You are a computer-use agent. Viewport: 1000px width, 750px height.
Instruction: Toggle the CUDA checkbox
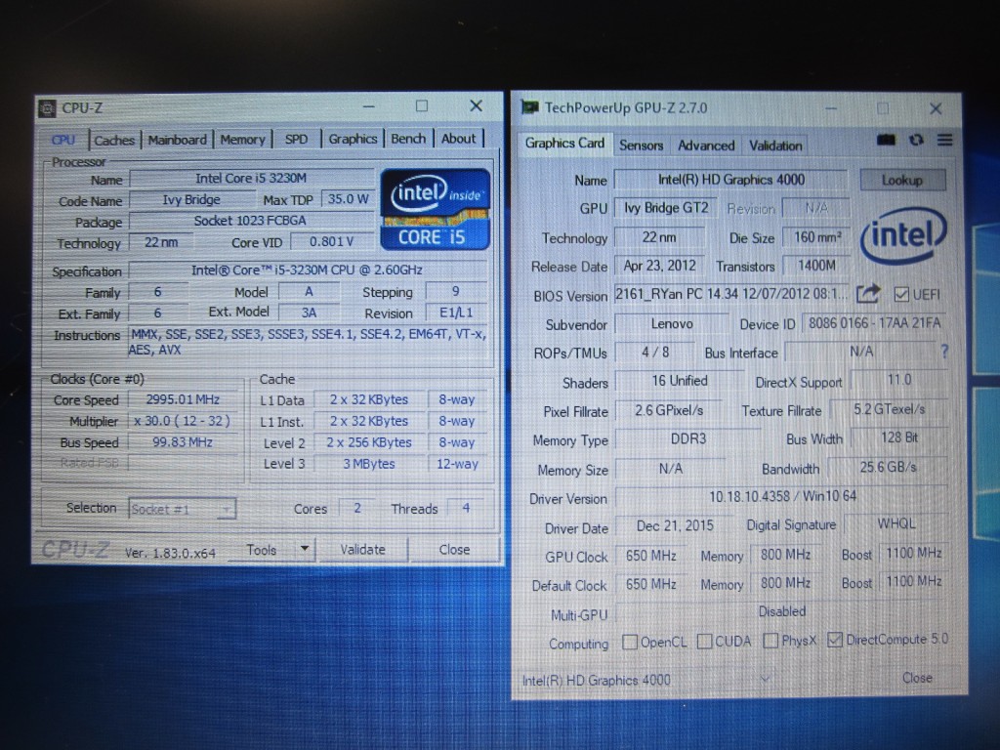[x=705, y=642]
